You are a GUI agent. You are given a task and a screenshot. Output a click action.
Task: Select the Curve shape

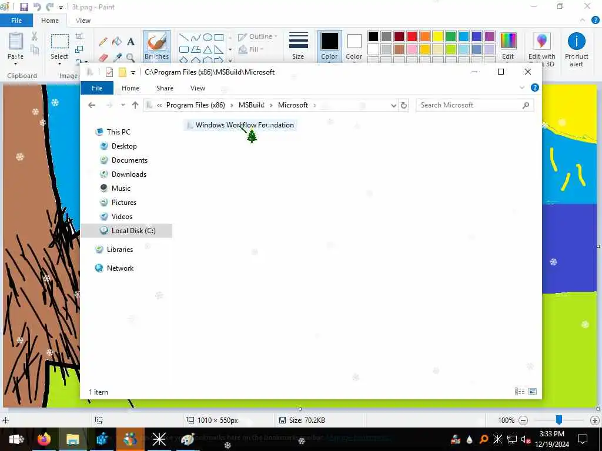195,37
